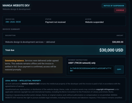Click the Website design services line item
This screenshot has width=132, height=103.
[30, 42]
